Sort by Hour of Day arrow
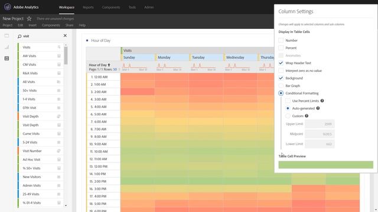 [109, 65]
